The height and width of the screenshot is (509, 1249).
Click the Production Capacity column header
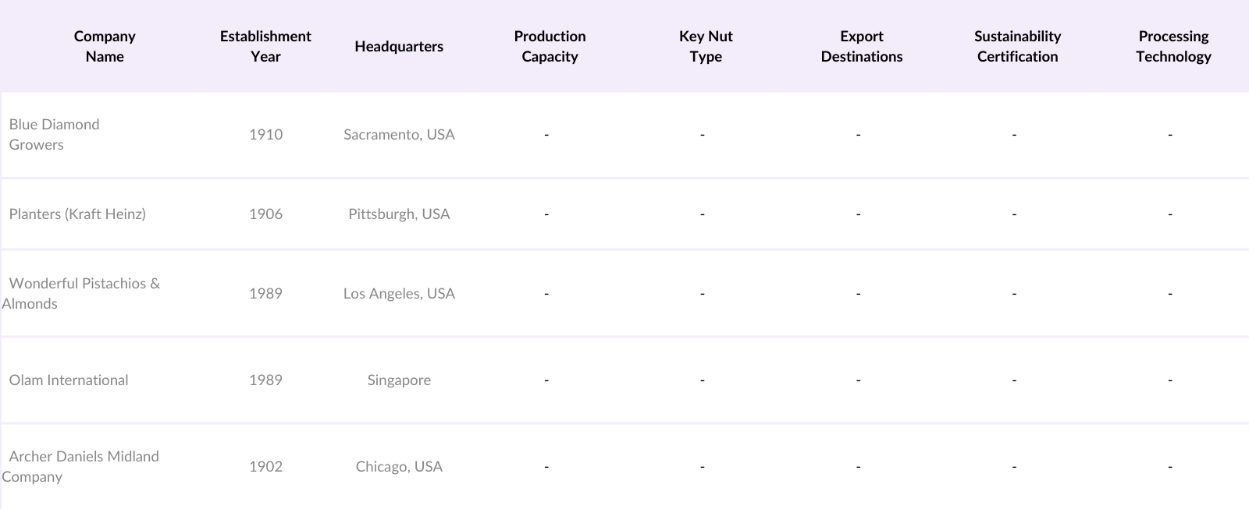(550, 46)
